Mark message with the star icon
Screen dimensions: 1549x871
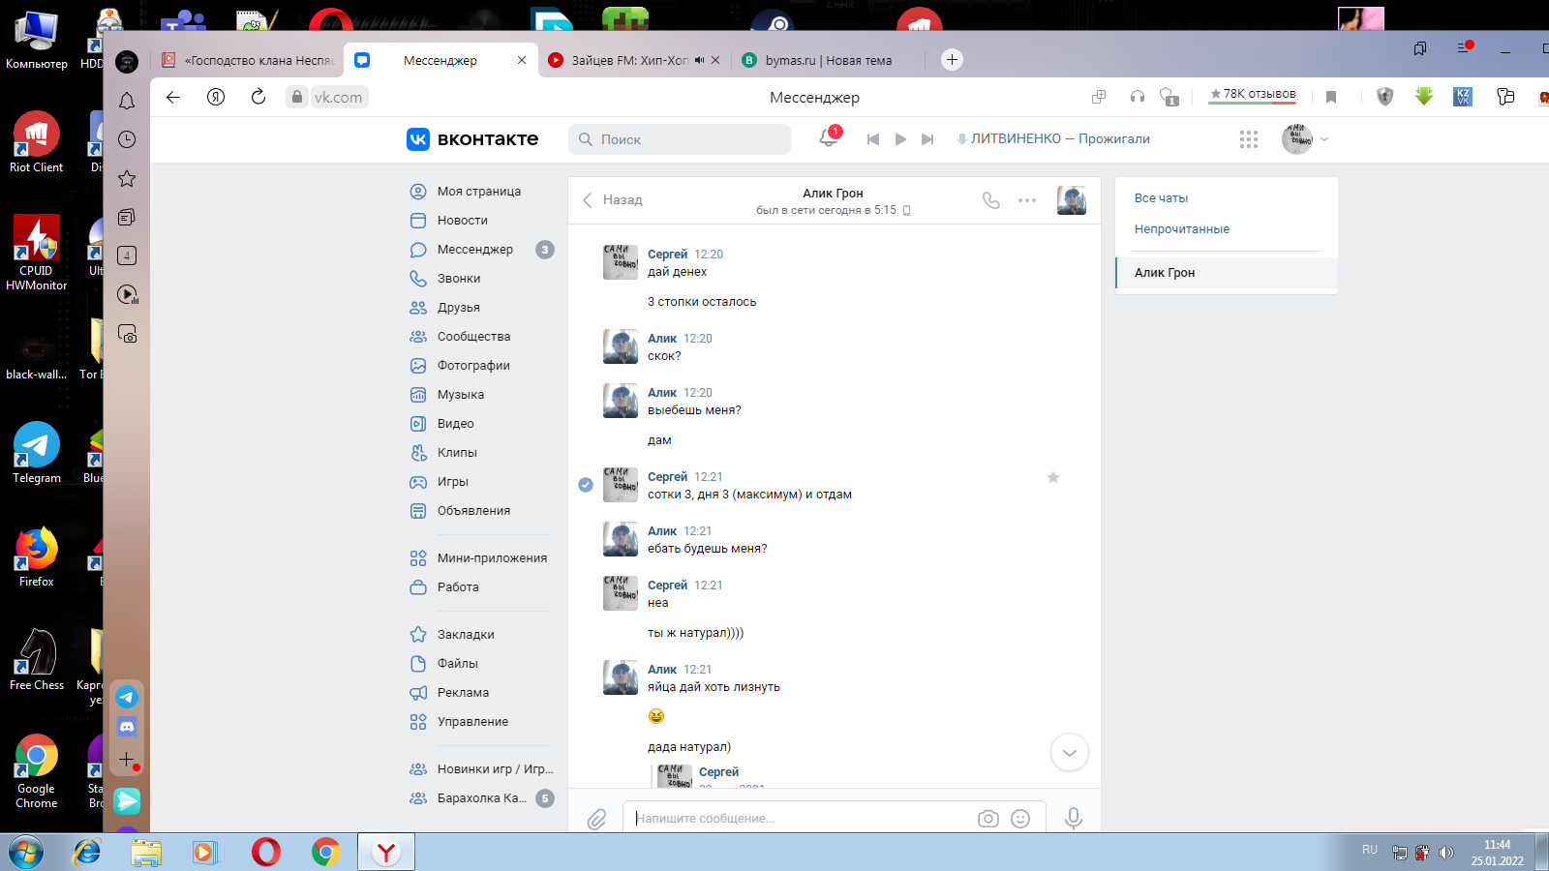tap(1053, 477)
